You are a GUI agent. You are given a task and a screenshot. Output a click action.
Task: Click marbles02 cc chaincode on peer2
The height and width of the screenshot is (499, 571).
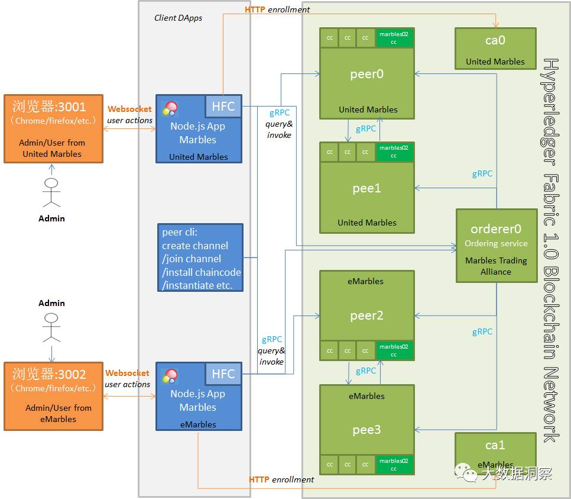coord(394,350)
